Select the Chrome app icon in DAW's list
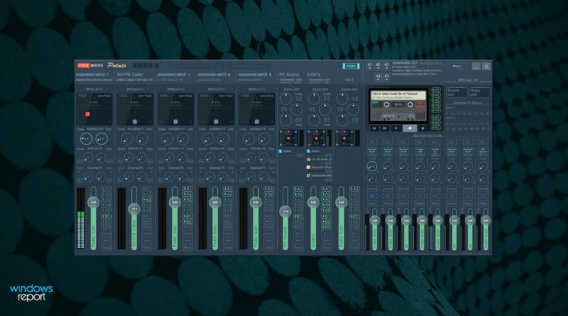This screenshot has height=316, width=568. pyautogui.click(x=309, y=159)
